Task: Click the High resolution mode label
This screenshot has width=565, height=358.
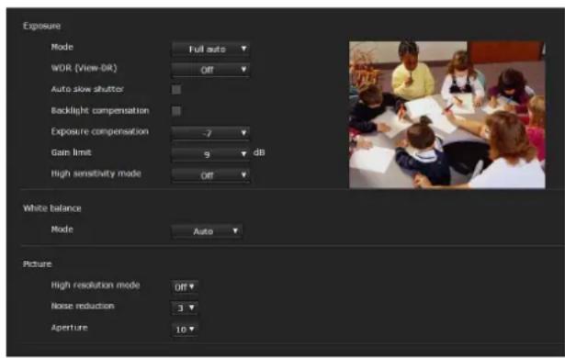Action: (96, 285)
